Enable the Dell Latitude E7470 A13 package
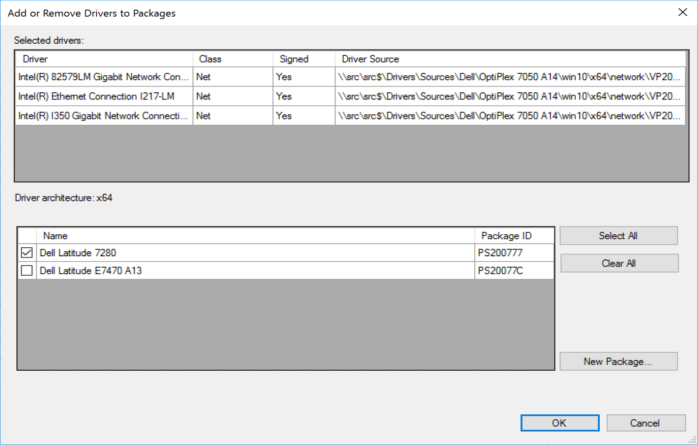The height and width of the screenshot is (445, 698). coord(27,270)
